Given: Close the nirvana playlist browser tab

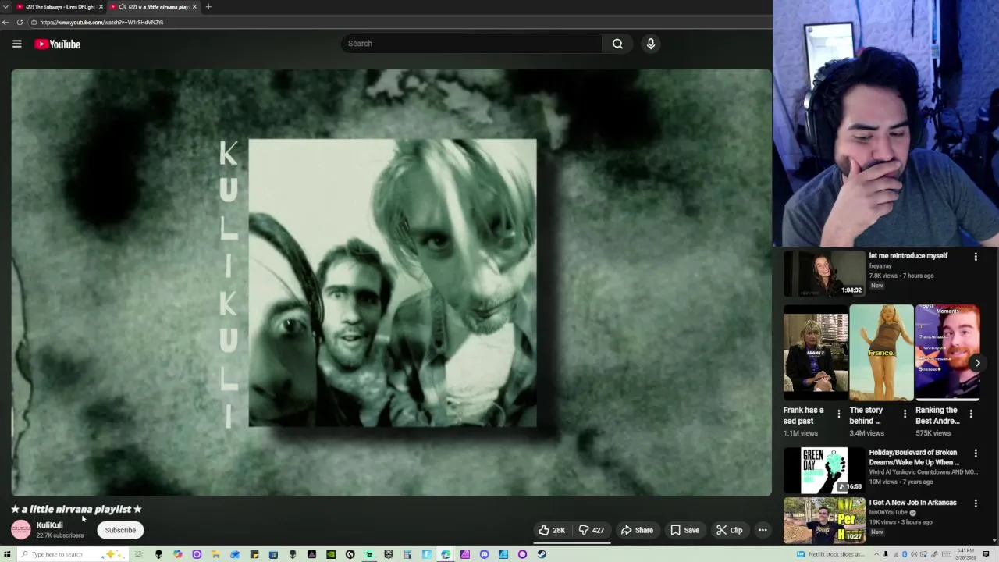Looking at the screenshot, I should pos(194,7).
